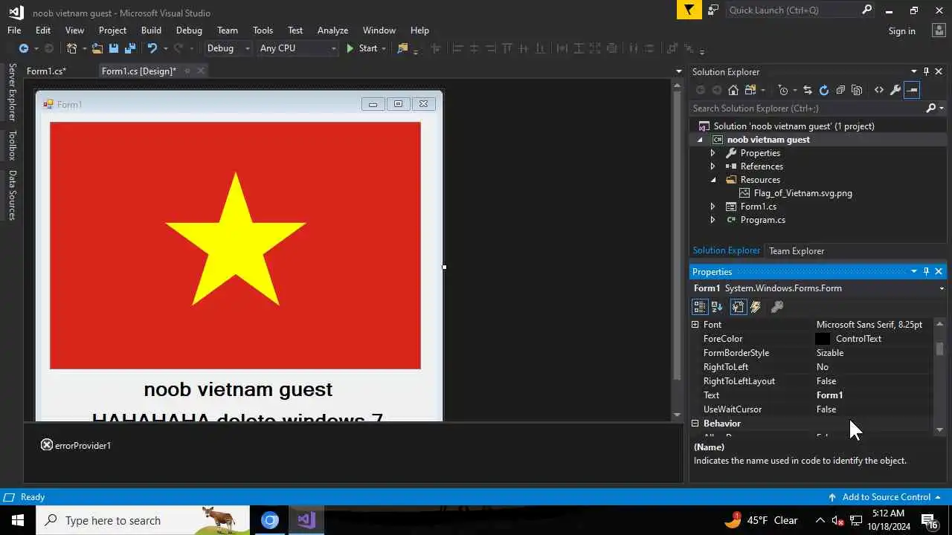This screenshot has width=952, height=535.
Task: Click the Undo arrow icon
Action: pyautogui.click(x=152, y=48)
